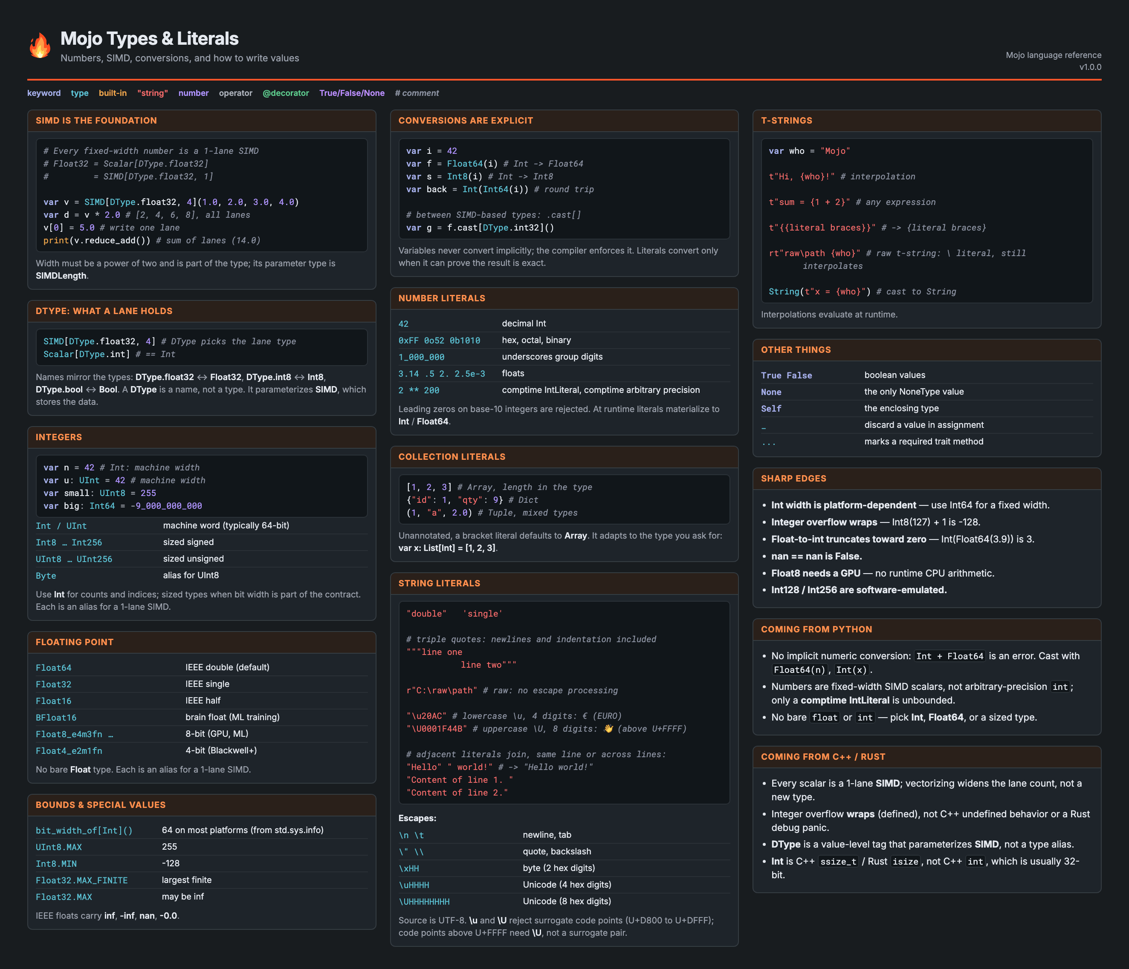This screenshot has height=969, width=1129.
Task: Click the "CONVERSIONS ARE EXPLICIT" heading
Action: point(466,121)
